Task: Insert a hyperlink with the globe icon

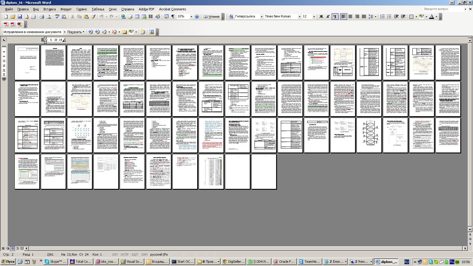Action: pos(123,17)
